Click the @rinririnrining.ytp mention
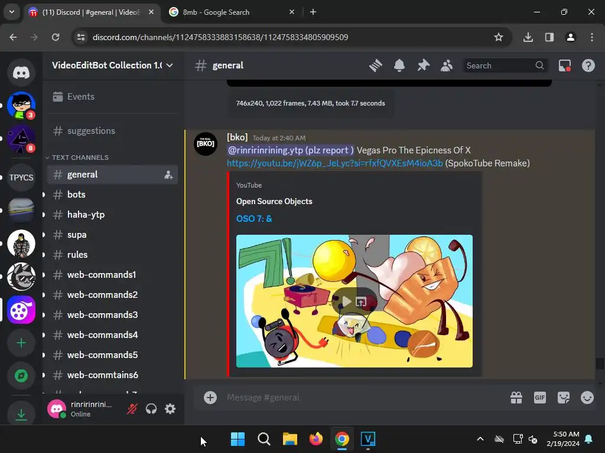The width and height of the screenshot is (605, 453). point(291,150)
